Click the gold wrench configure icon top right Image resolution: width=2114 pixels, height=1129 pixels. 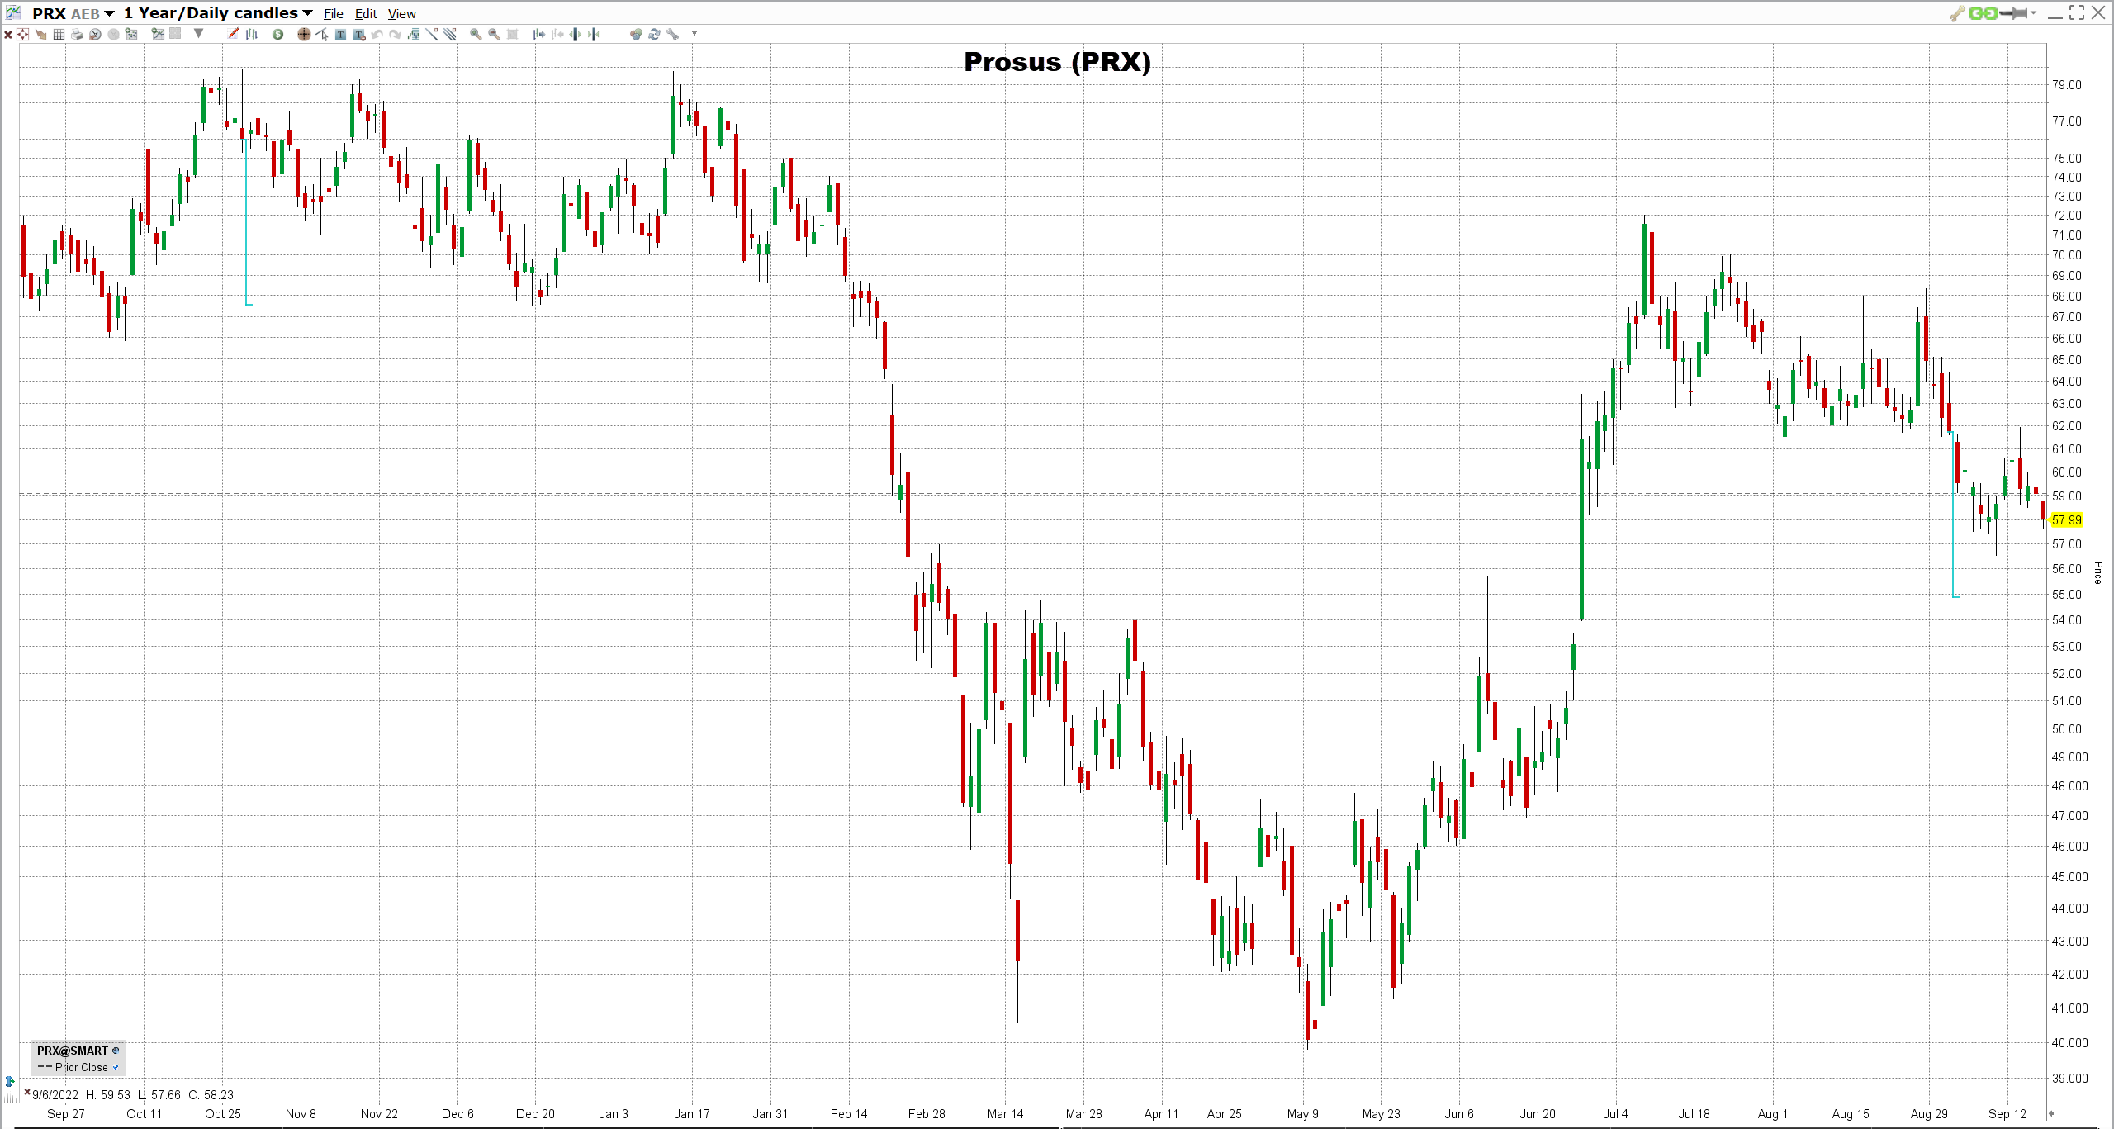point(1956,13)
